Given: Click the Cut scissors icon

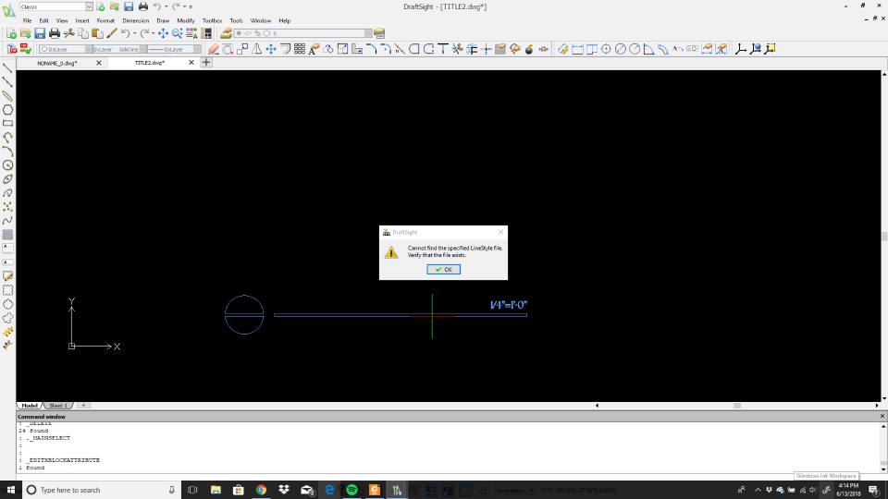Looking at the screenshot, I should pos(69,33).
